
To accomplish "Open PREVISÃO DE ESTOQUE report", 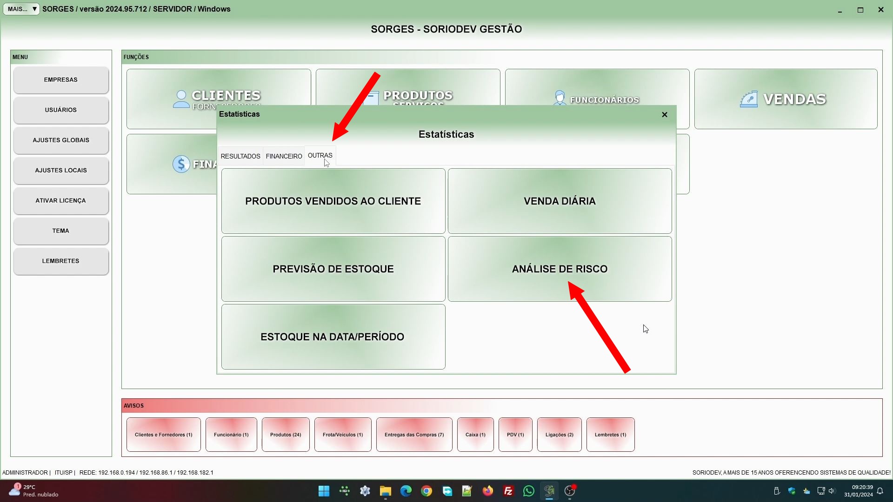I will pos(333,269).
